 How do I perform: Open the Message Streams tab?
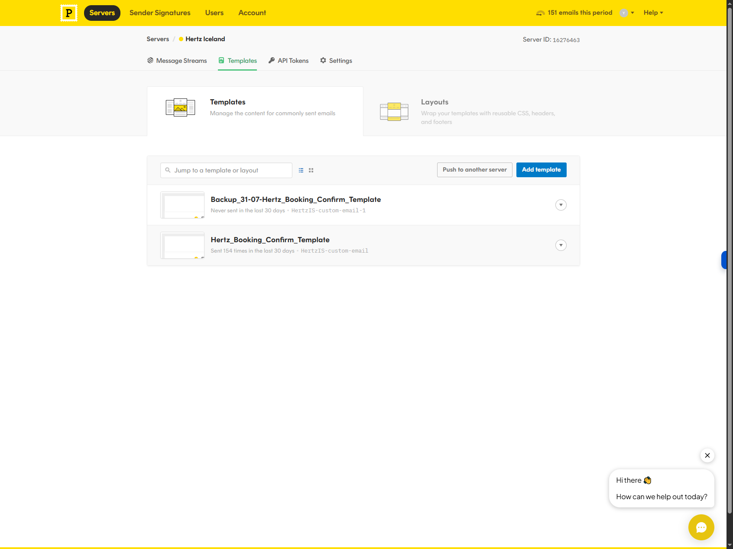(x=177, y=61)
